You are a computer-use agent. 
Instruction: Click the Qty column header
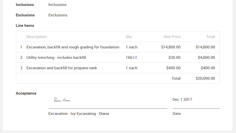129,37
